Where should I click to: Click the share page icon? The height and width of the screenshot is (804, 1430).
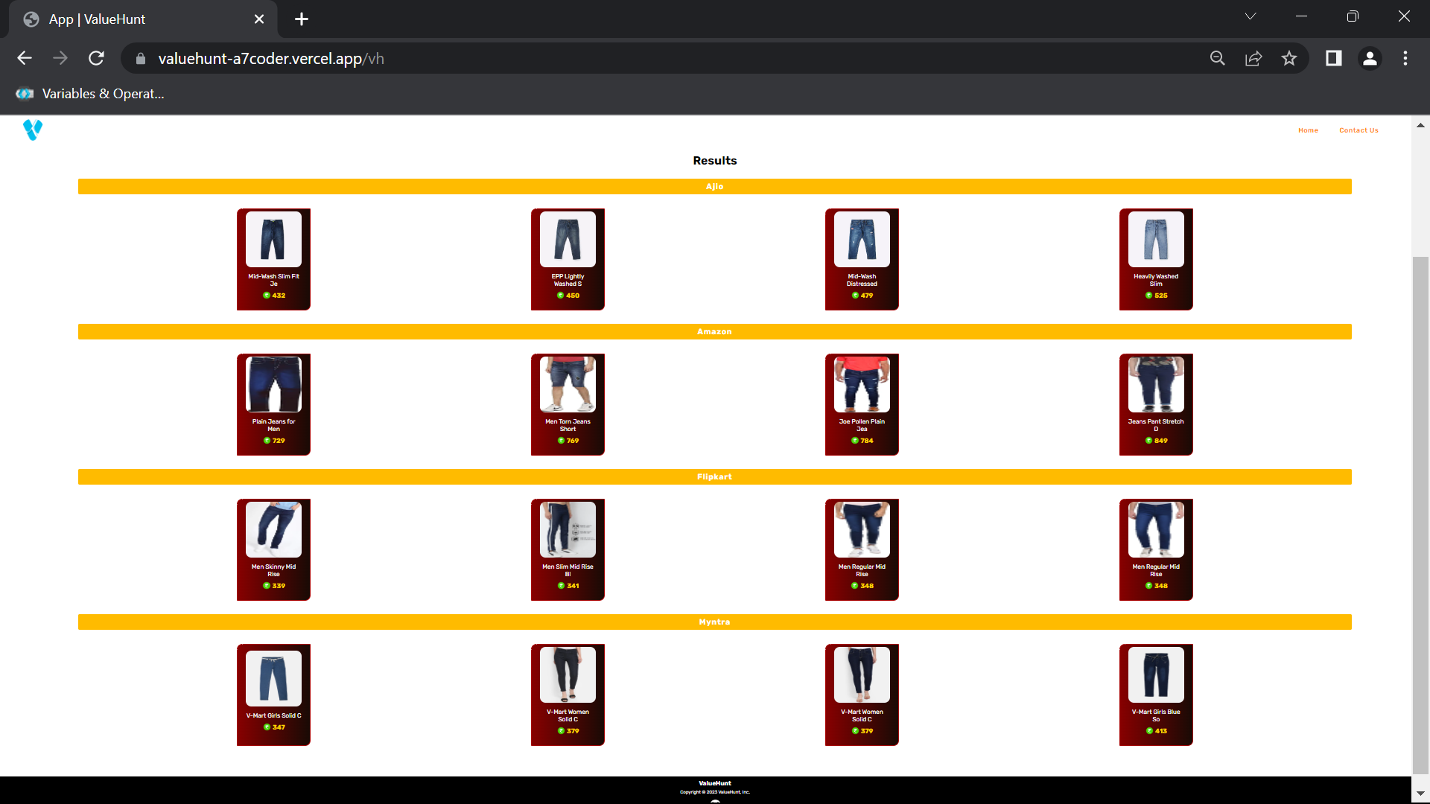(x=1253, y=58)
